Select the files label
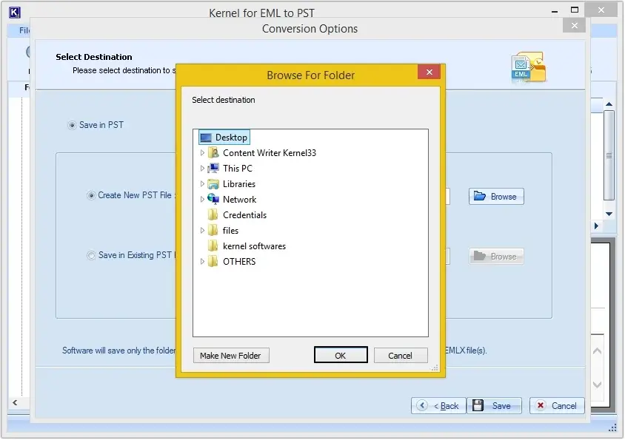The image size is (625, 440). pyautogui.click(x=230, y=231)
